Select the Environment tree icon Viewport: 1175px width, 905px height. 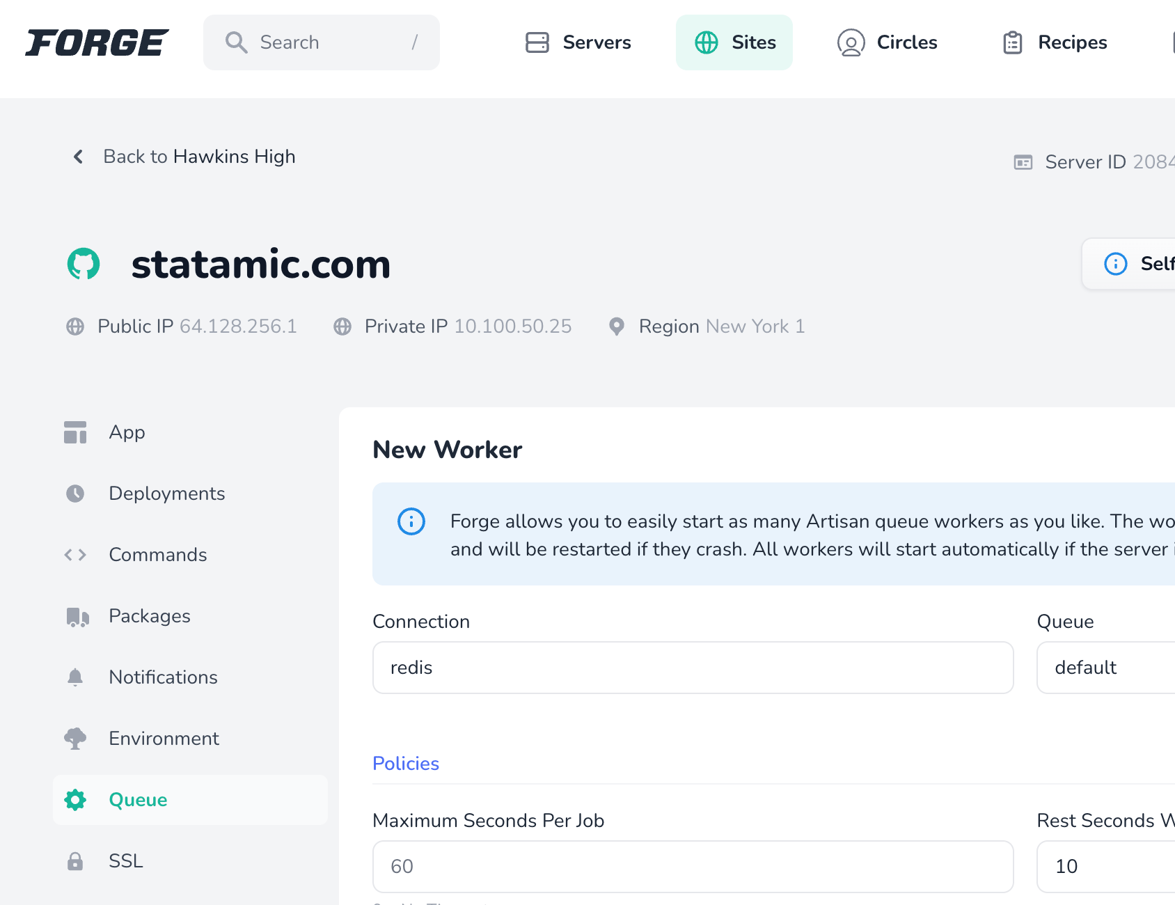click(x=74, y=738)
